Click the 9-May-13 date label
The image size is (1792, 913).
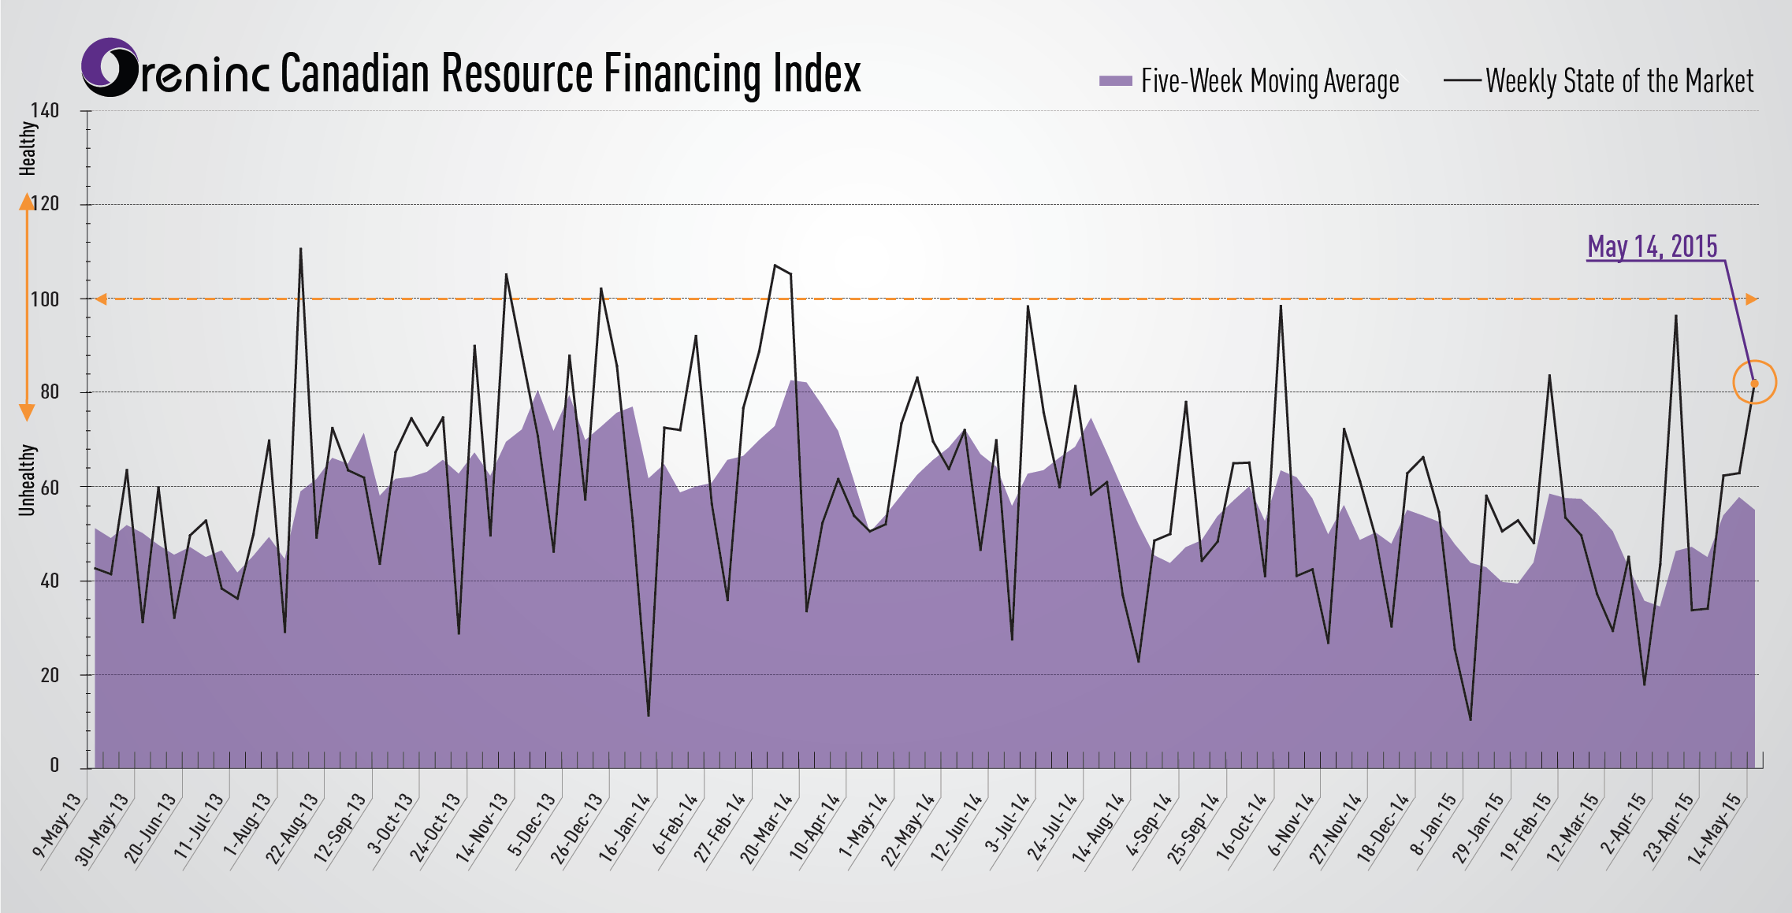point(57,826)
